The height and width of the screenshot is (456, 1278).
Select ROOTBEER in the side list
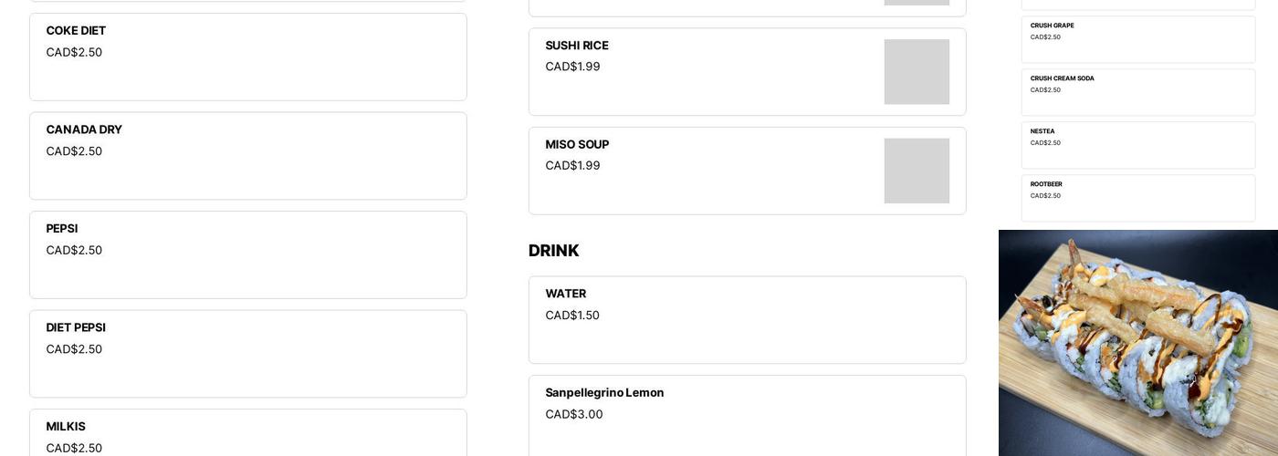pos(1137,198)
